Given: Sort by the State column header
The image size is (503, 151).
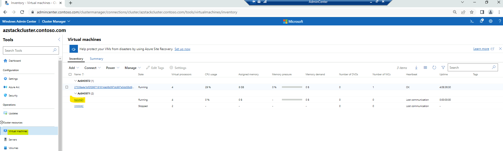Looking at the screenshot, I should point(141,74).
